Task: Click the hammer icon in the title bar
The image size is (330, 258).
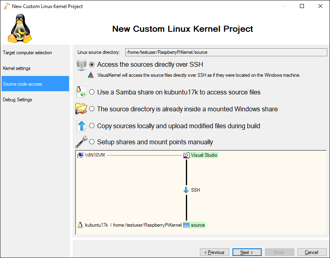Action: [7, 6]
